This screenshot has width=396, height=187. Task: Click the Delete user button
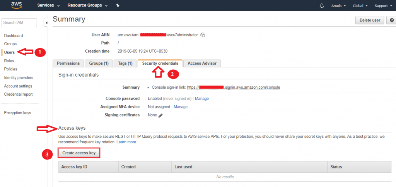point(370,20)
